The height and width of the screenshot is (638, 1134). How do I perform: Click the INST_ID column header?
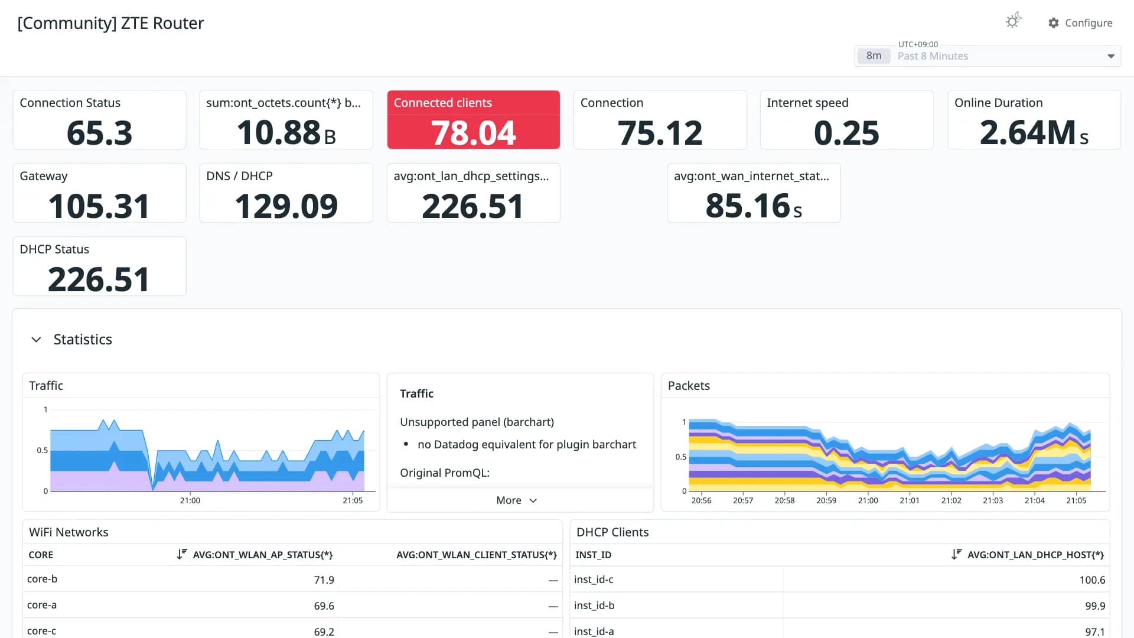click(x=593, y=555)
